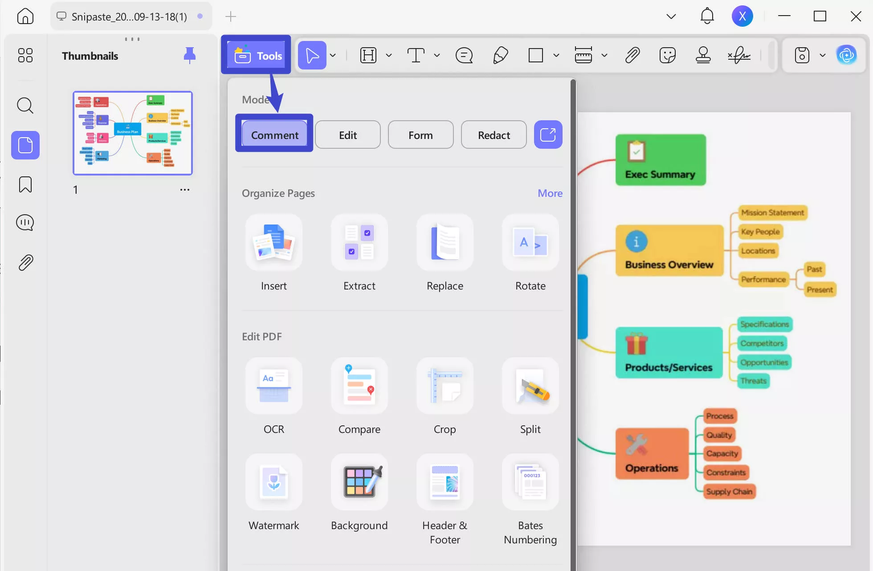This screenshot has height=571, width=873.
Task: Open the Bates Numbering tool
Action: [530, 482]
